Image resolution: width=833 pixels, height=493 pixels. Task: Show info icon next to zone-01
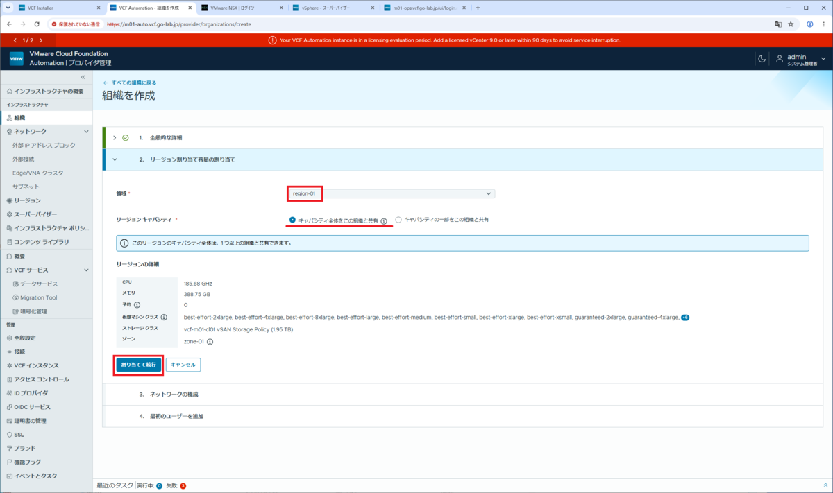[210, 341]
